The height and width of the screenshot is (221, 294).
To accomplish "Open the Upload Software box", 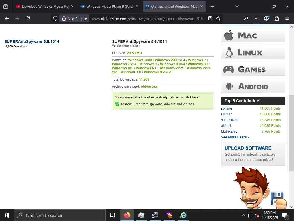I will (x=253, y=154).
